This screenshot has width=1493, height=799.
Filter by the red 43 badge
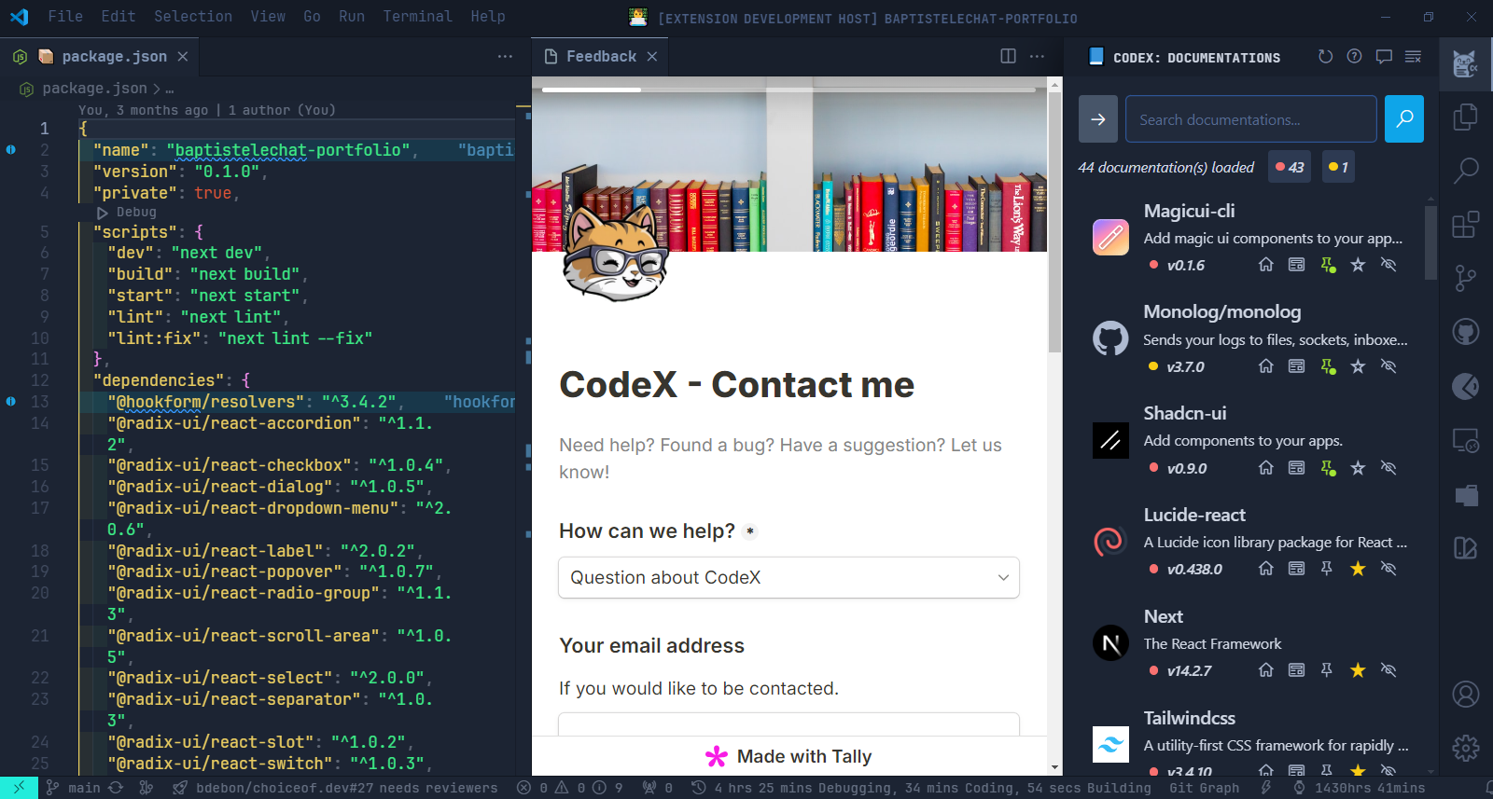pyautogui.click(x=1290, y=167)
